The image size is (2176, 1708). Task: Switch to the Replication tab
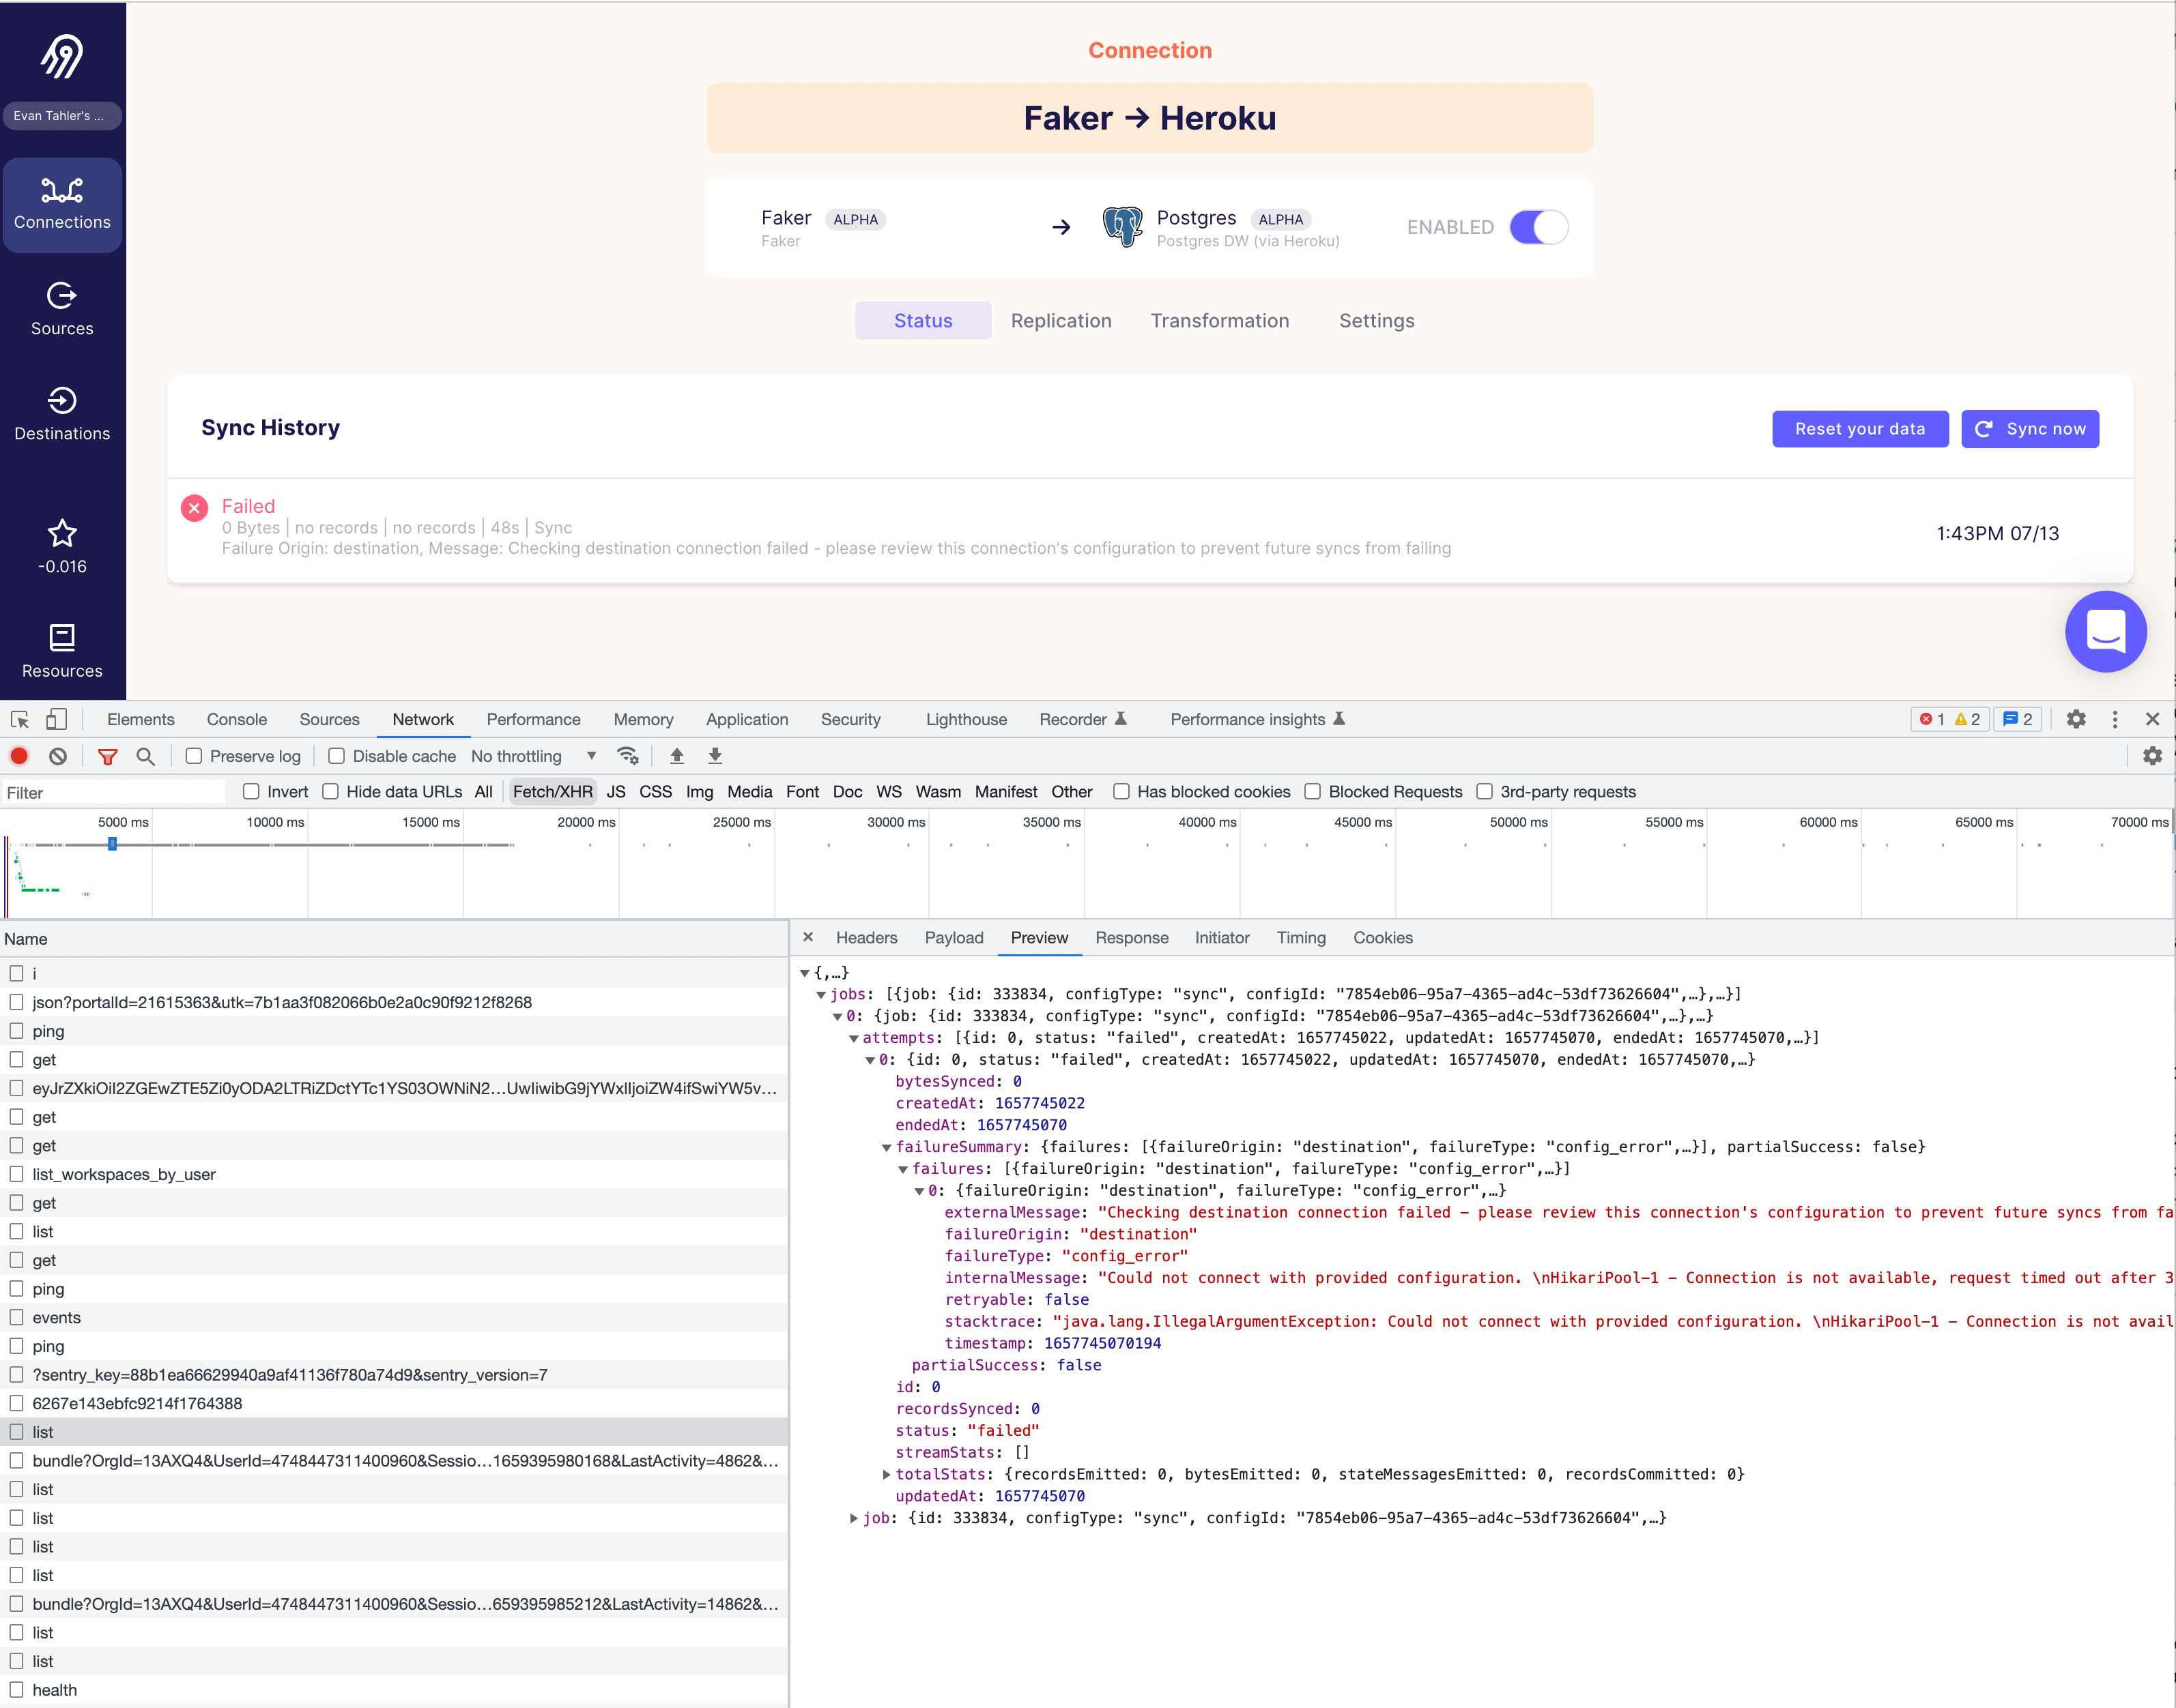click(1061, 321)
